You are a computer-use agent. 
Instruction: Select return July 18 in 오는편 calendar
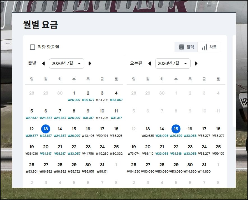(218, 132)
